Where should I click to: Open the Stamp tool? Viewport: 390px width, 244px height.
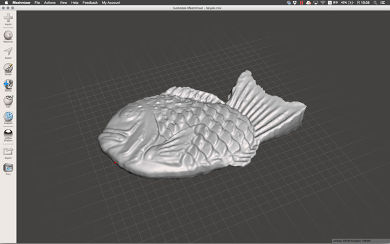click(8, 84)
